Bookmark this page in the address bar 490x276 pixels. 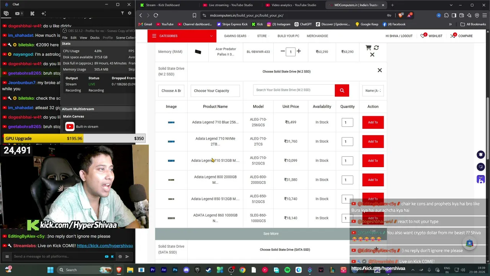pos(194,15)
